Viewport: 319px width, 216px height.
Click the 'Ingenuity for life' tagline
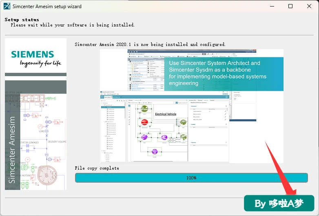[x=40, y=63]
